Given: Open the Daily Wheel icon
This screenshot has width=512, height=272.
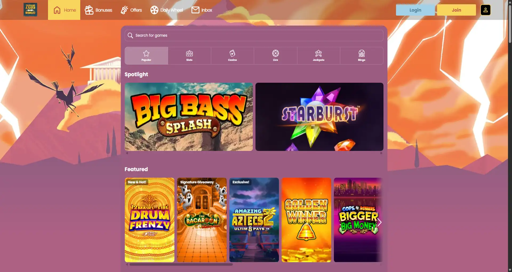Looking at the screenshot, I should tap(154, 10).
